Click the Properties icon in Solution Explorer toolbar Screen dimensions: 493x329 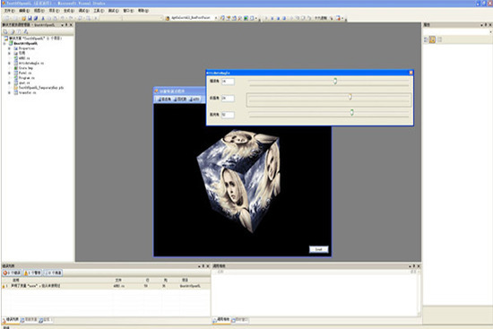coord(5,31)
